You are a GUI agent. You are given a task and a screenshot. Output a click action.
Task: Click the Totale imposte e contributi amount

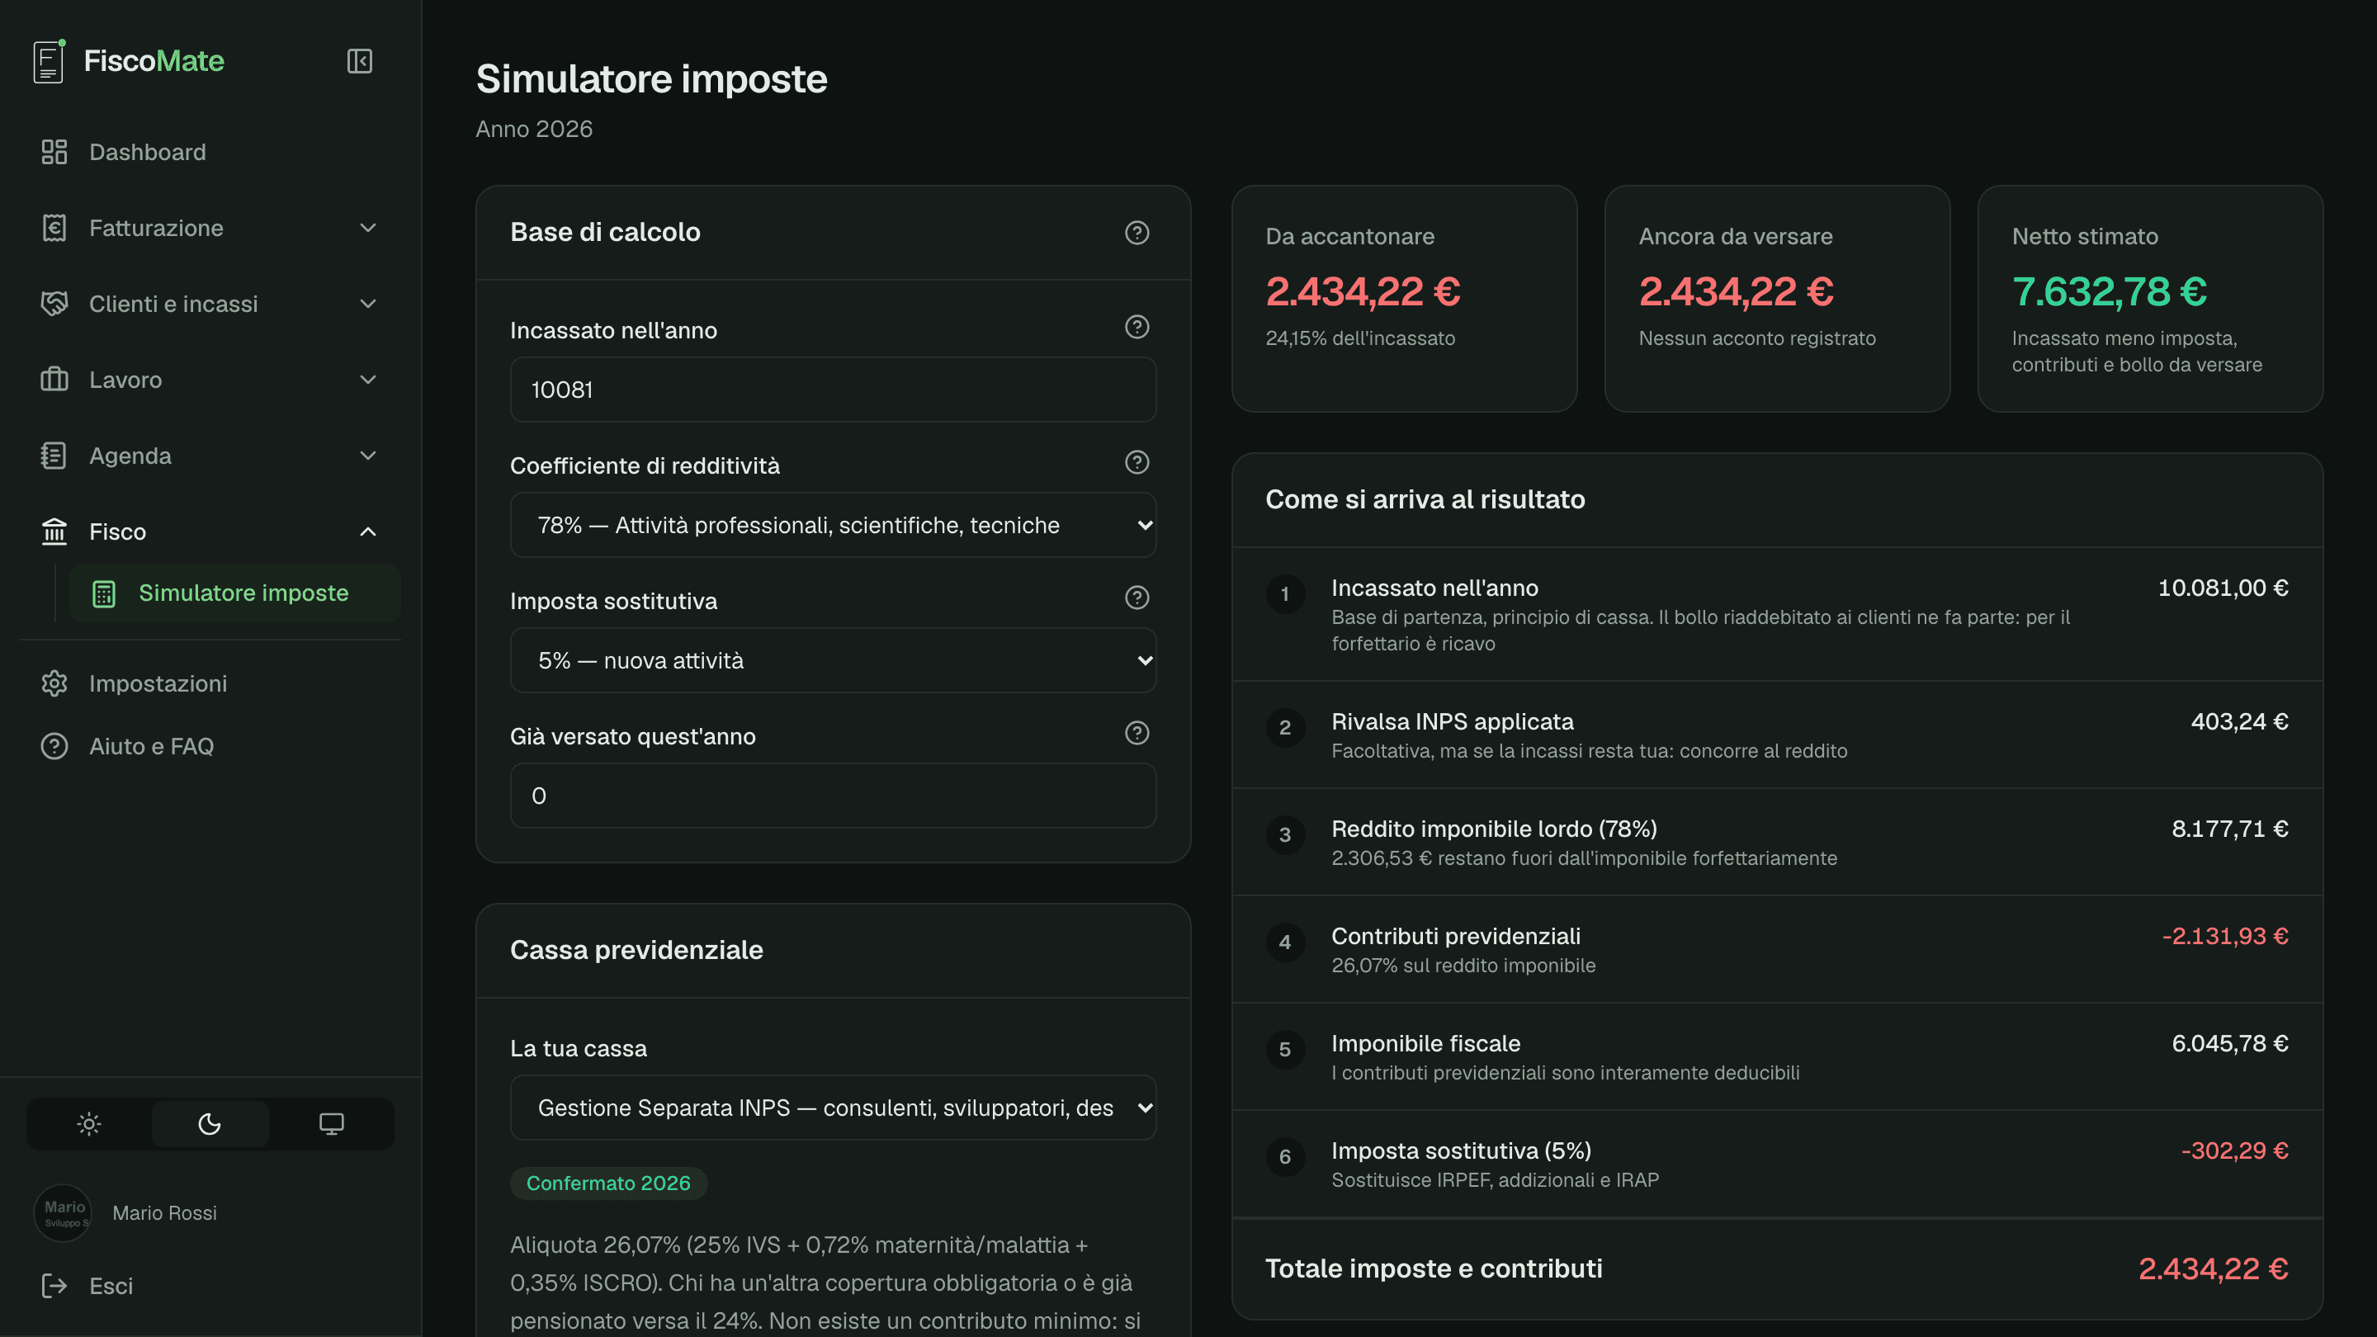point(2213,1269)
